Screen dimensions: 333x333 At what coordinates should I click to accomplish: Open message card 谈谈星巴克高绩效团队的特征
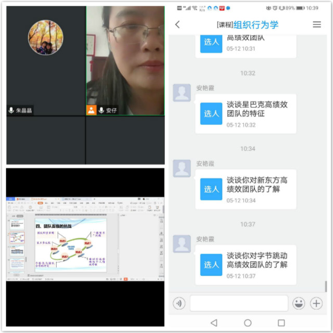click(246, 114)
